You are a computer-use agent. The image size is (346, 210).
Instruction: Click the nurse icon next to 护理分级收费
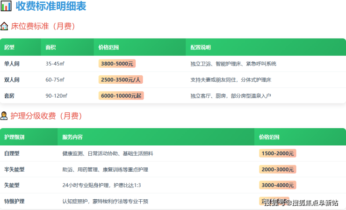[4, 116]
